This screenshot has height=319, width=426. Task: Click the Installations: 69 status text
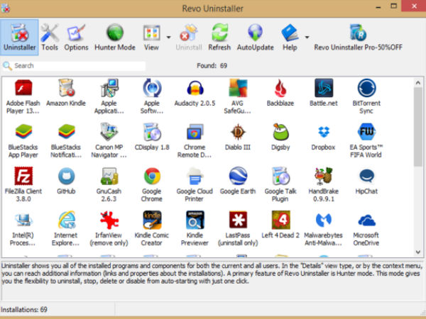[24, 310]
